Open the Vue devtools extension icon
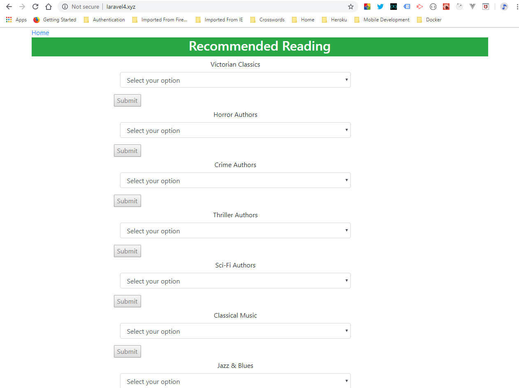Screen dimensions: 519x388 [x=473, y=7]
